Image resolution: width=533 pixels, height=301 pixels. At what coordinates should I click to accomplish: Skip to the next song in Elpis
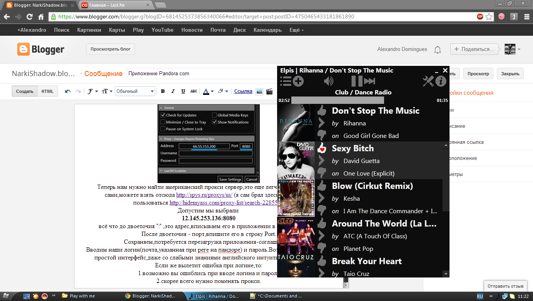tap(370, 81)
